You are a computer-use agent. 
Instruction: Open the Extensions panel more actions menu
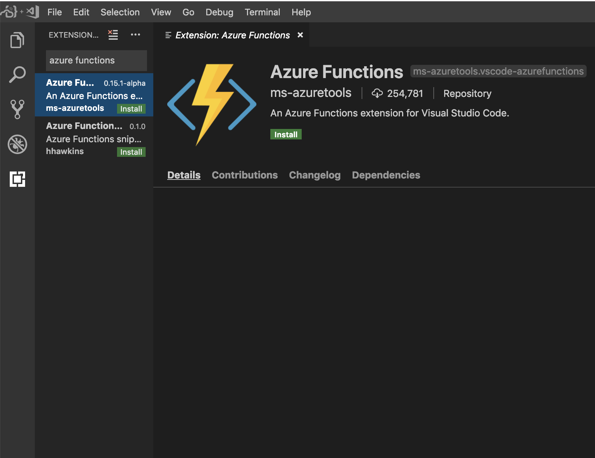136,35
